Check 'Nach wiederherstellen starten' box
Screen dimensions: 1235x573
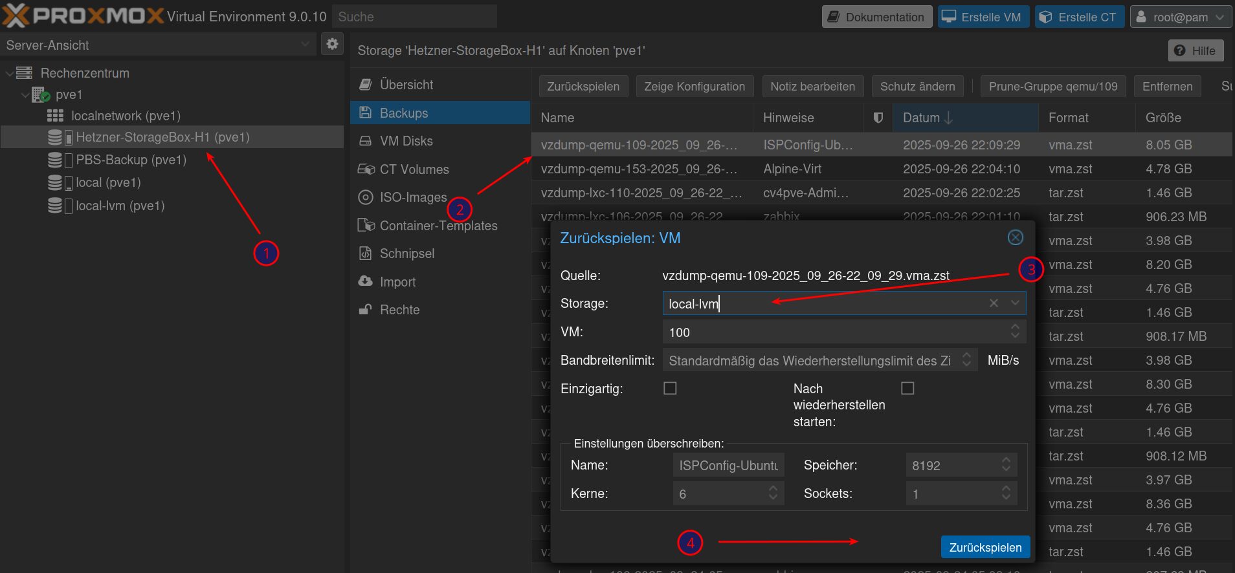tap(907, 388)
